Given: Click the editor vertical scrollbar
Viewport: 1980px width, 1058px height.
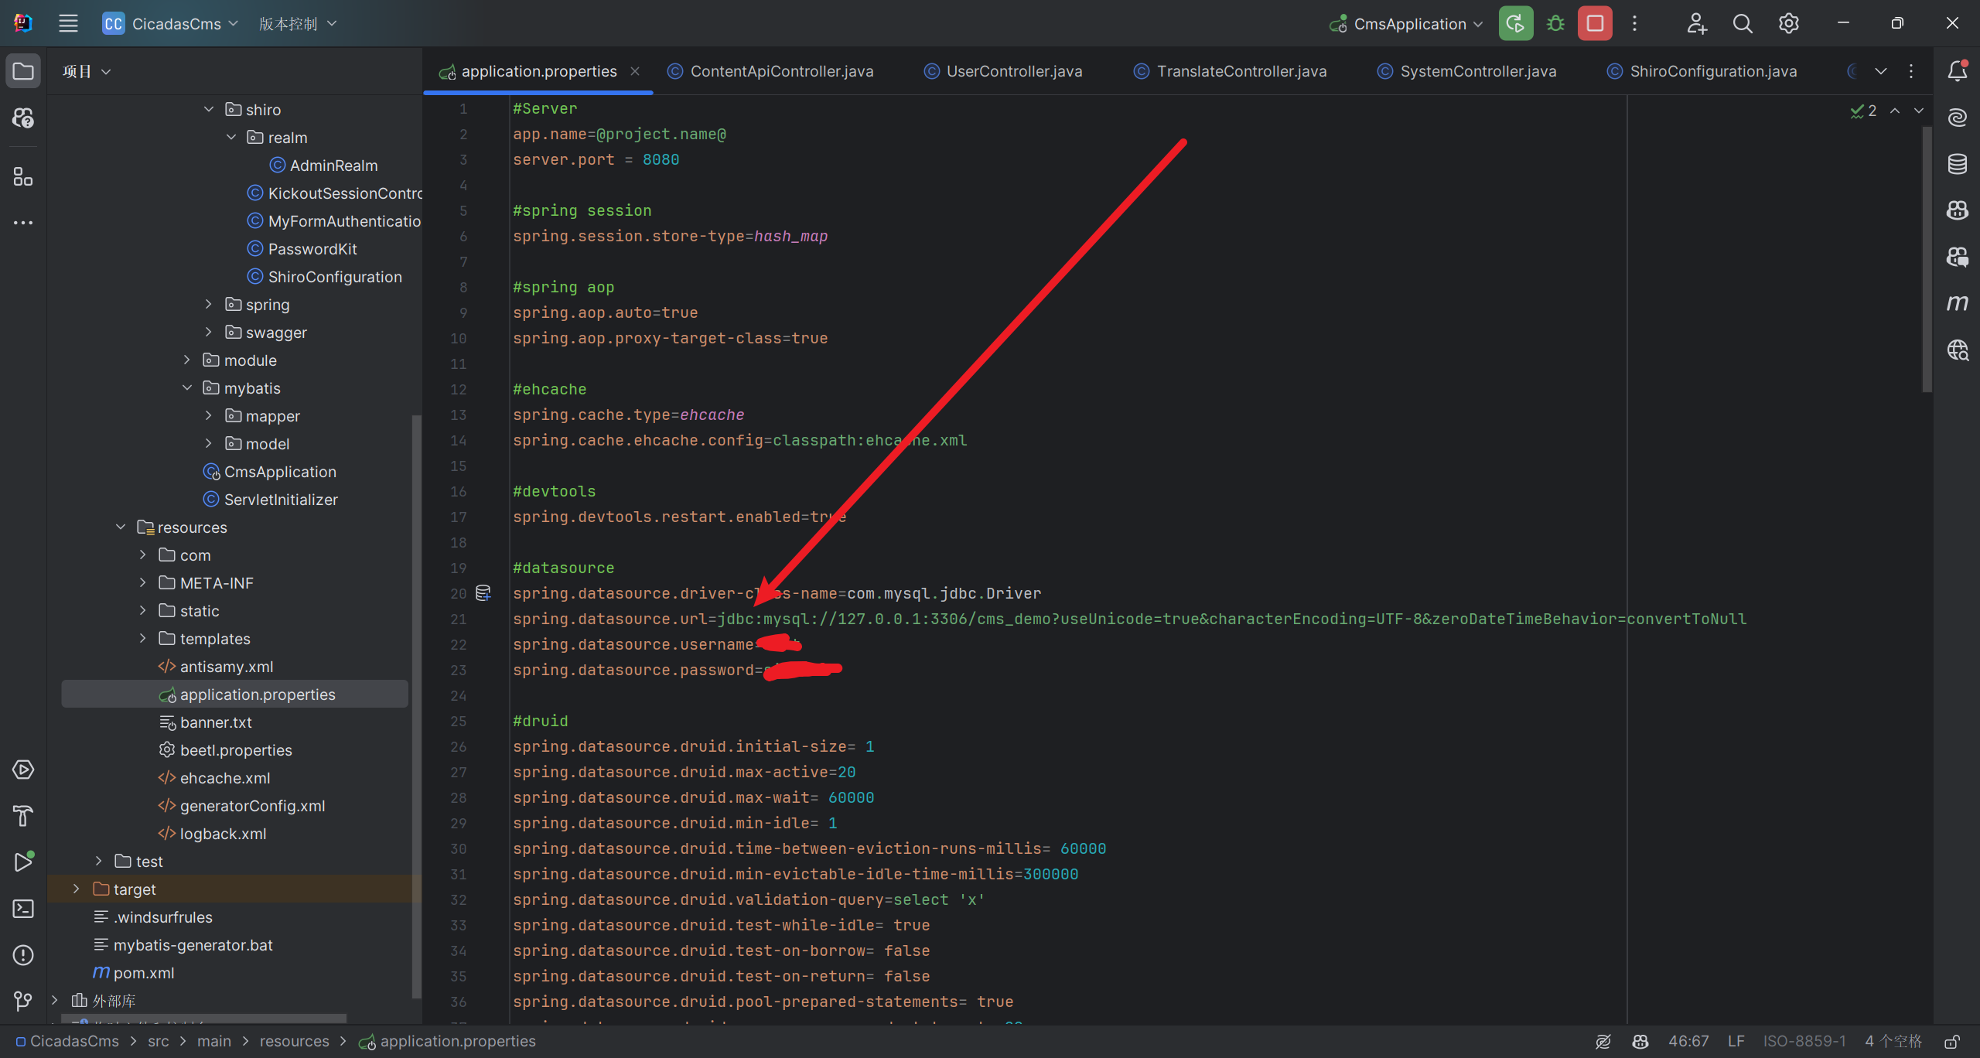Looking at the screenshot, I should (1927, 260).
